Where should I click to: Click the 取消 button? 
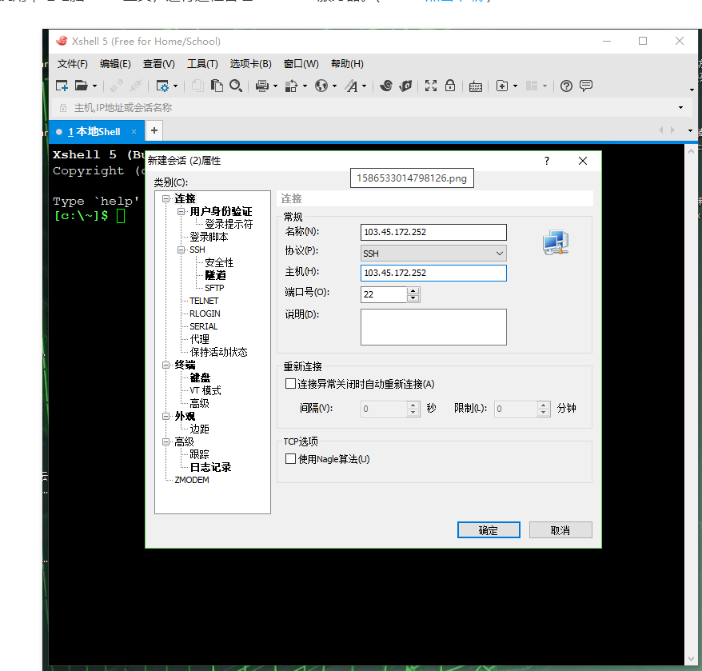[560, 530]
